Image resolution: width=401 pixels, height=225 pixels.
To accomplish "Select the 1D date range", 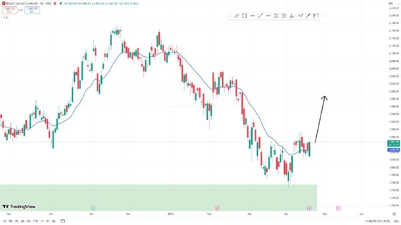I will tap(5, 221).
